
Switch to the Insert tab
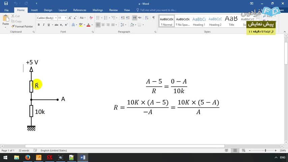[x=34, y=10]
